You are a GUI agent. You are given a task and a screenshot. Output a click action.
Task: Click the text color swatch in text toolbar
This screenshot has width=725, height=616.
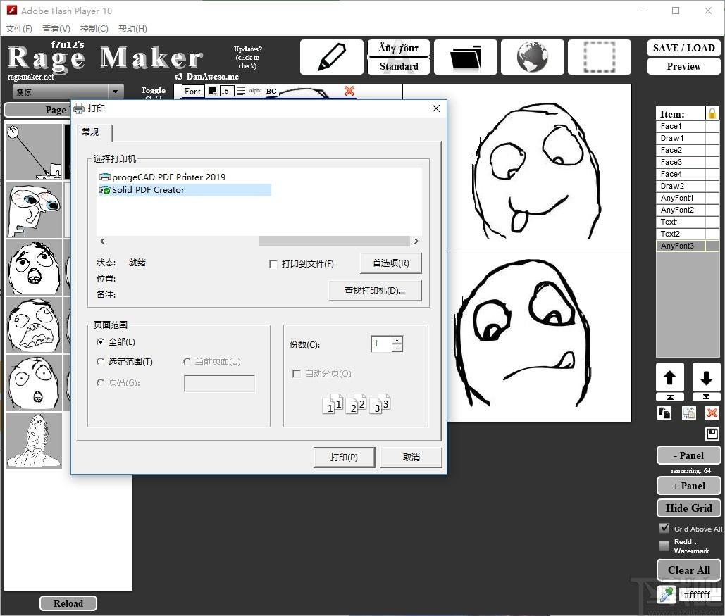(x=213, y=91)
